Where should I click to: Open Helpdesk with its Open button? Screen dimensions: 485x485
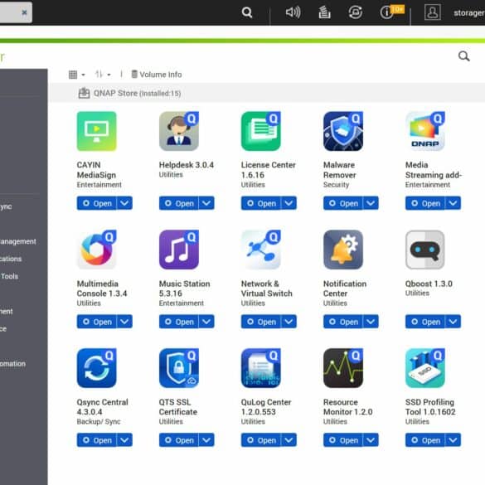[179, 203]
